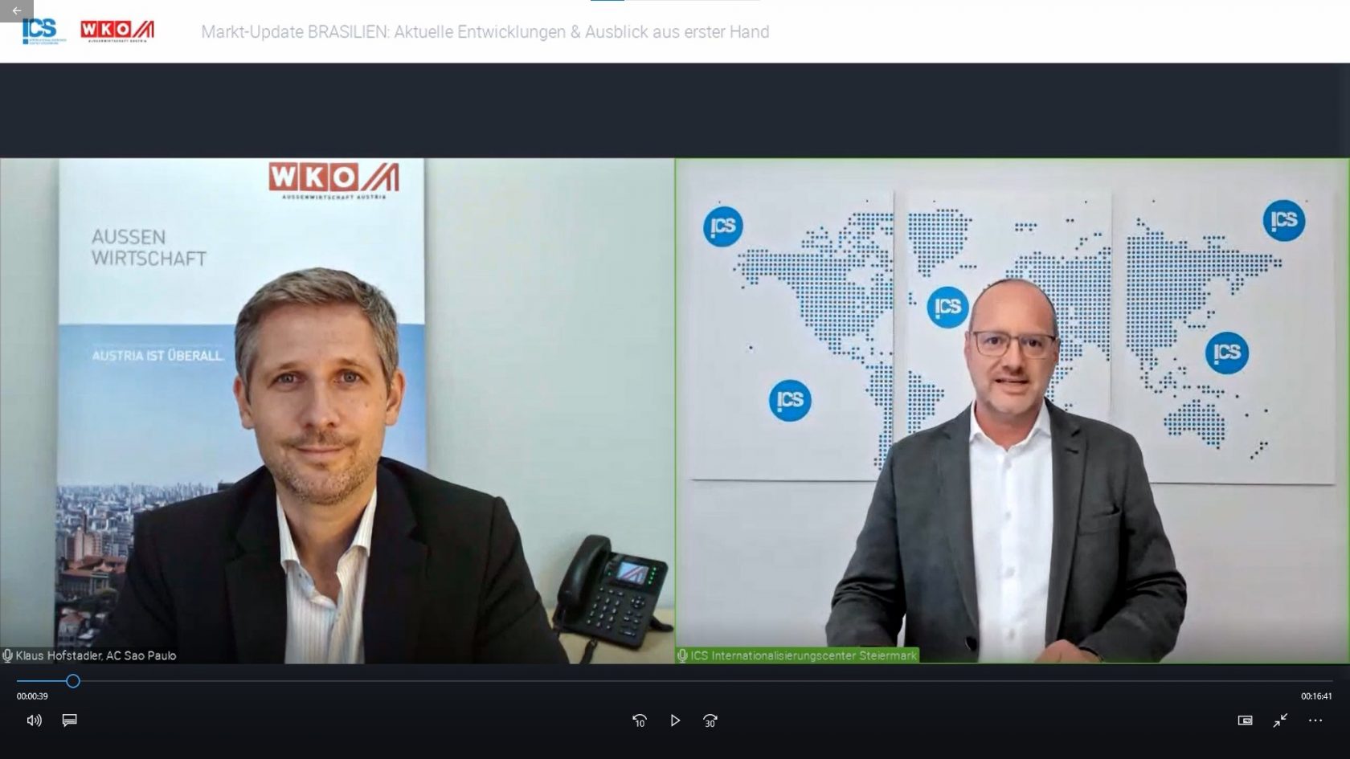Click the WKO logo in the header
This screenshot has height=759, width=1350.
tap(117, 31)
